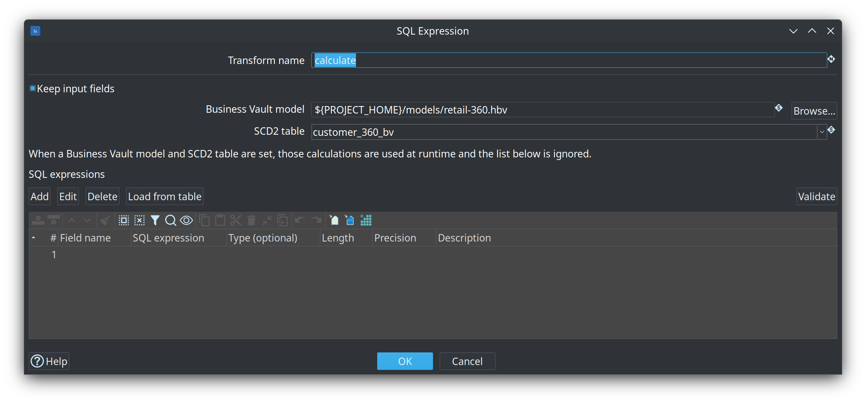The width and height of the screenshot is (866, 403).
Task: Click the paste clipboard icon
Action: click(x=220, y=220)
